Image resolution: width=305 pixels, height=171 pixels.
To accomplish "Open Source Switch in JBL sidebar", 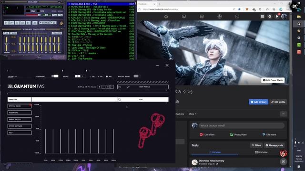I will click(x=20, y=119).
